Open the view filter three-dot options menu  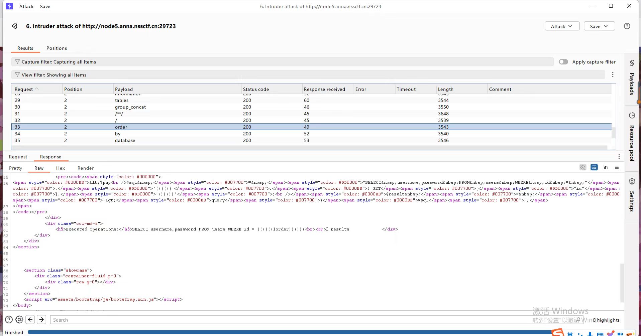pos(613,75)
